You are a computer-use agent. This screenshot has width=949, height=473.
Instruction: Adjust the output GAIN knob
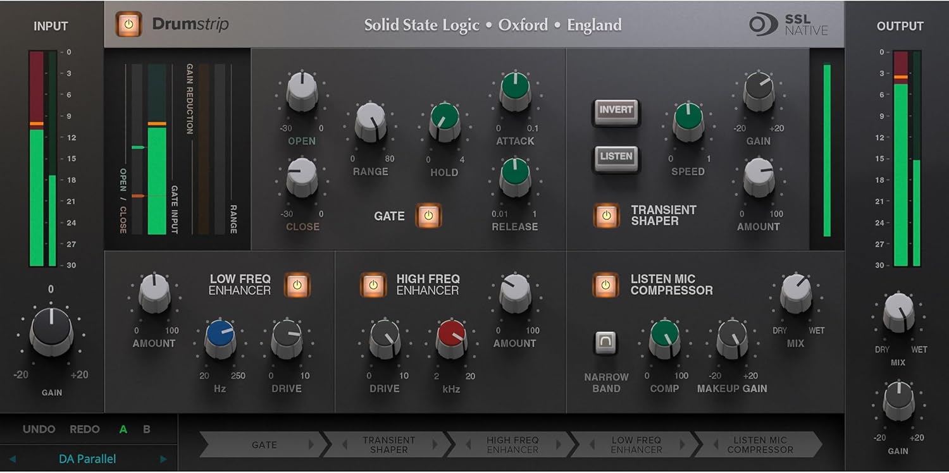coord(897,400)
